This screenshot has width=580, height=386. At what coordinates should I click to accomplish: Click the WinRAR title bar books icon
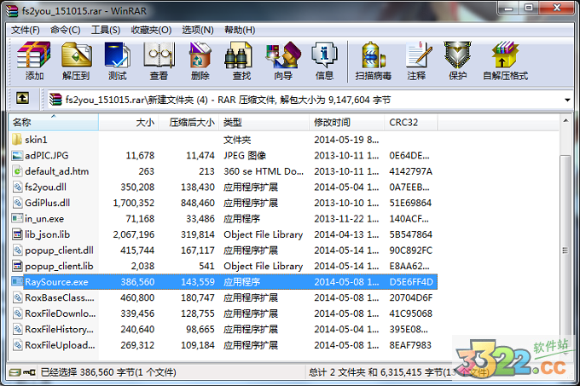[x=12, y=11]
